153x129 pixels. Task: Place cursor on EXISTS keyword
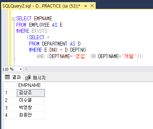[x=39, y=31]
